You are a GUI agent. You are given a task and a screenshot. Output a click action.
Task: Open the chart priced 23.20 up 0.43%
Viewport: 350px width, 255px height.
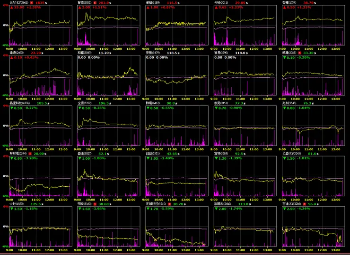click(41, 75)
